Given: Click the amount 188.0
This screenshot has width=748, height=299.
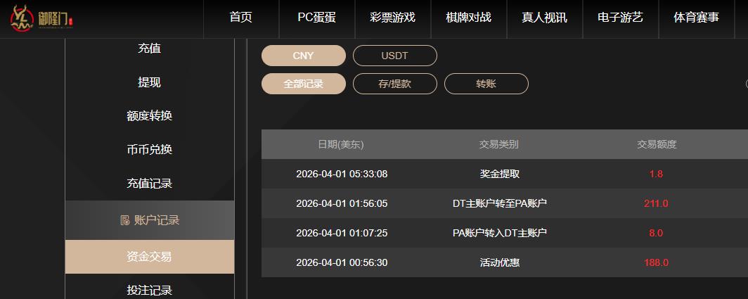Looking at the screenshot, I should tap(657, 262).
